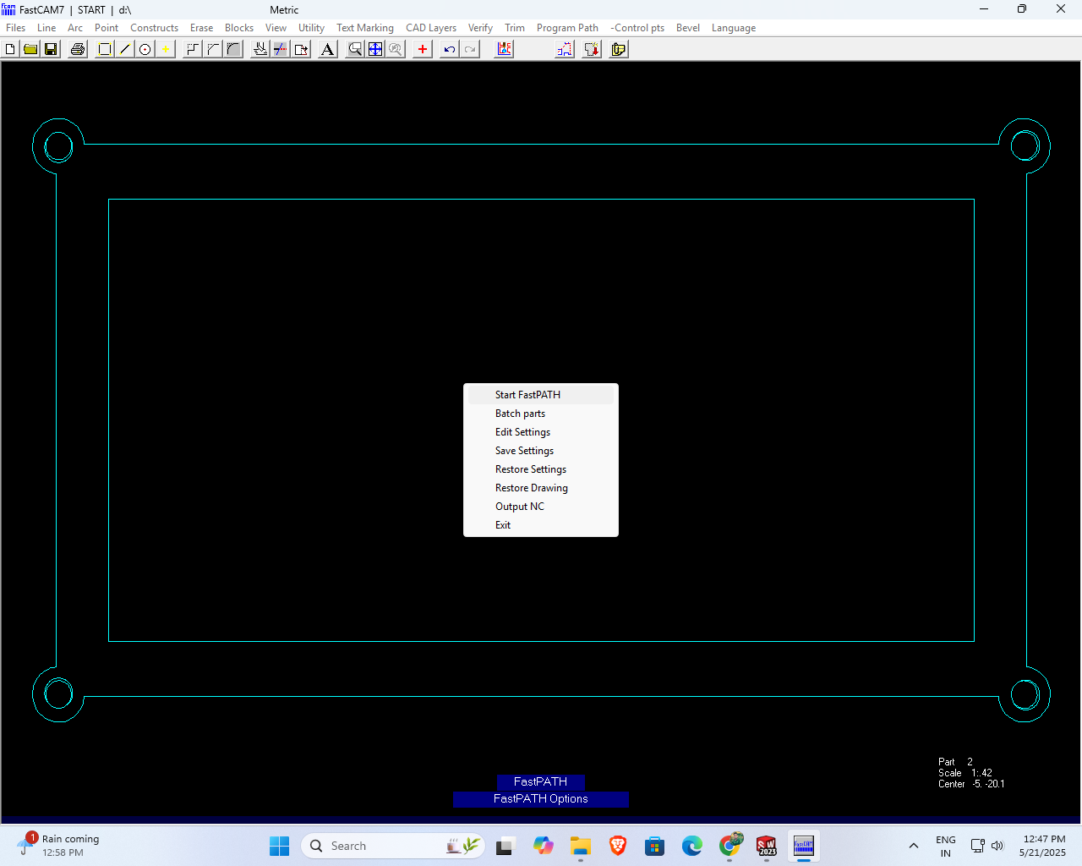
Task: Click the sharp corner notch tool icon
Action: 193,49
